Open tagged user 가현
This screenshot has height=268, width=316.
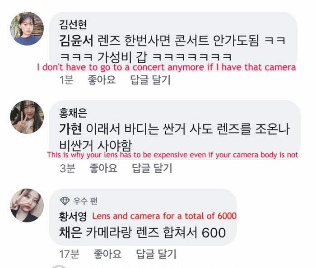point(70,129)
